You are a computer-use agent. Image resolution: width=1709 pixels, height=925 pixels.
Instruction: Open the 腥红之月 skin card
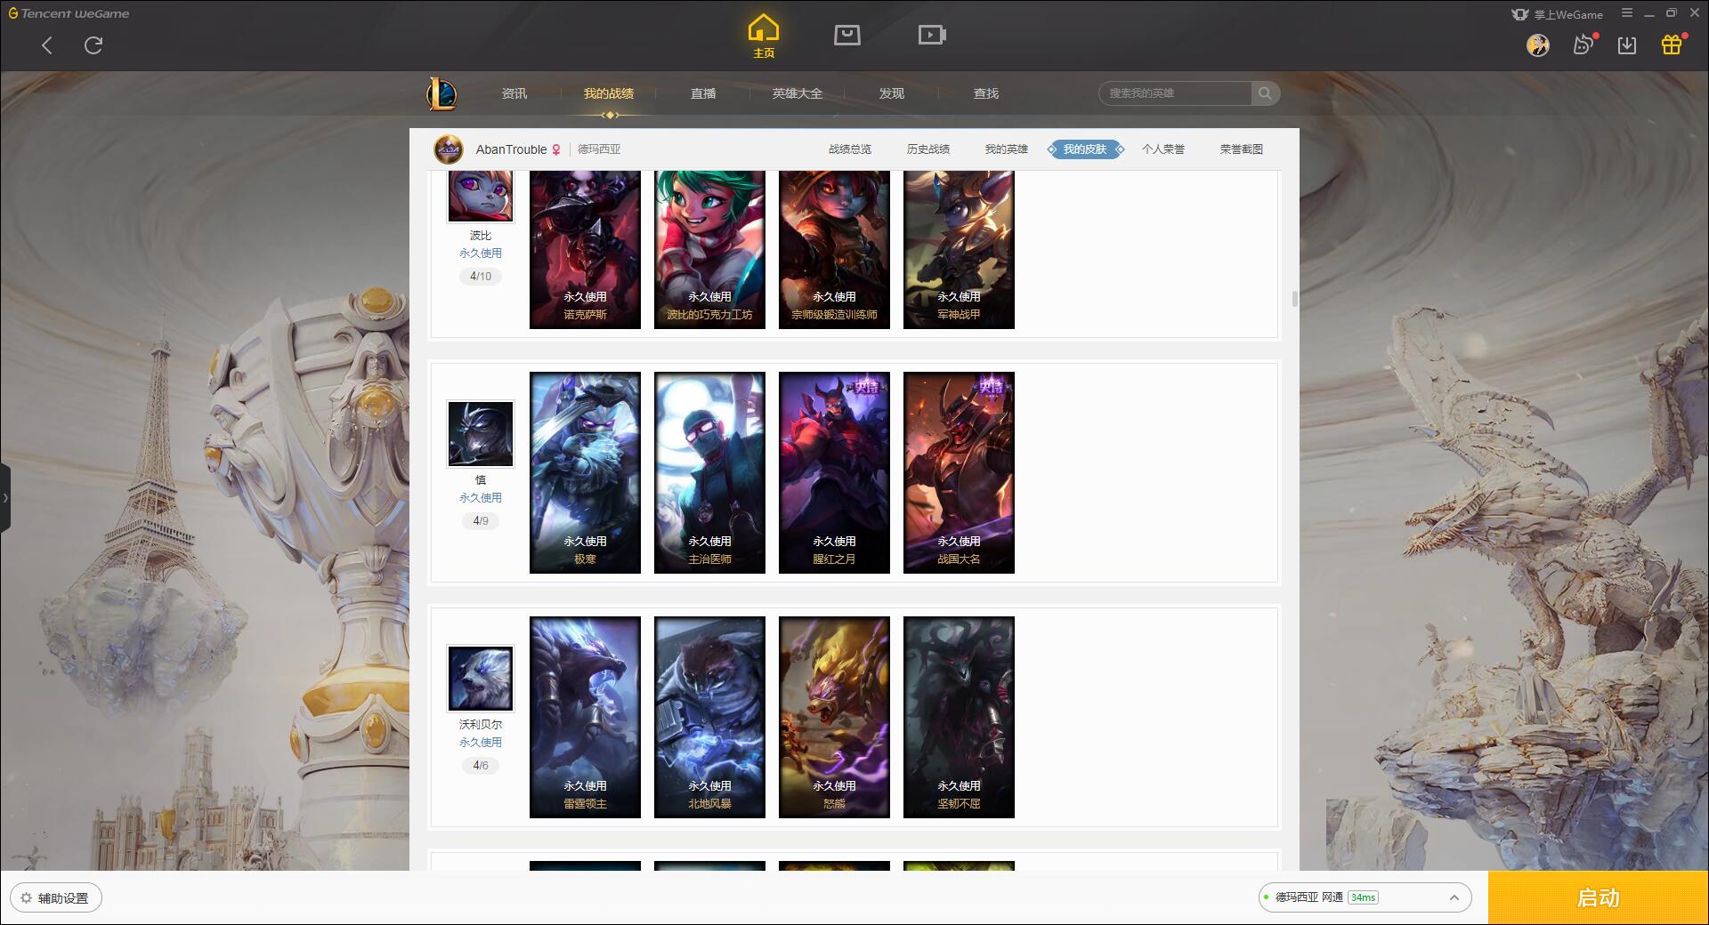tap(834, 472)
